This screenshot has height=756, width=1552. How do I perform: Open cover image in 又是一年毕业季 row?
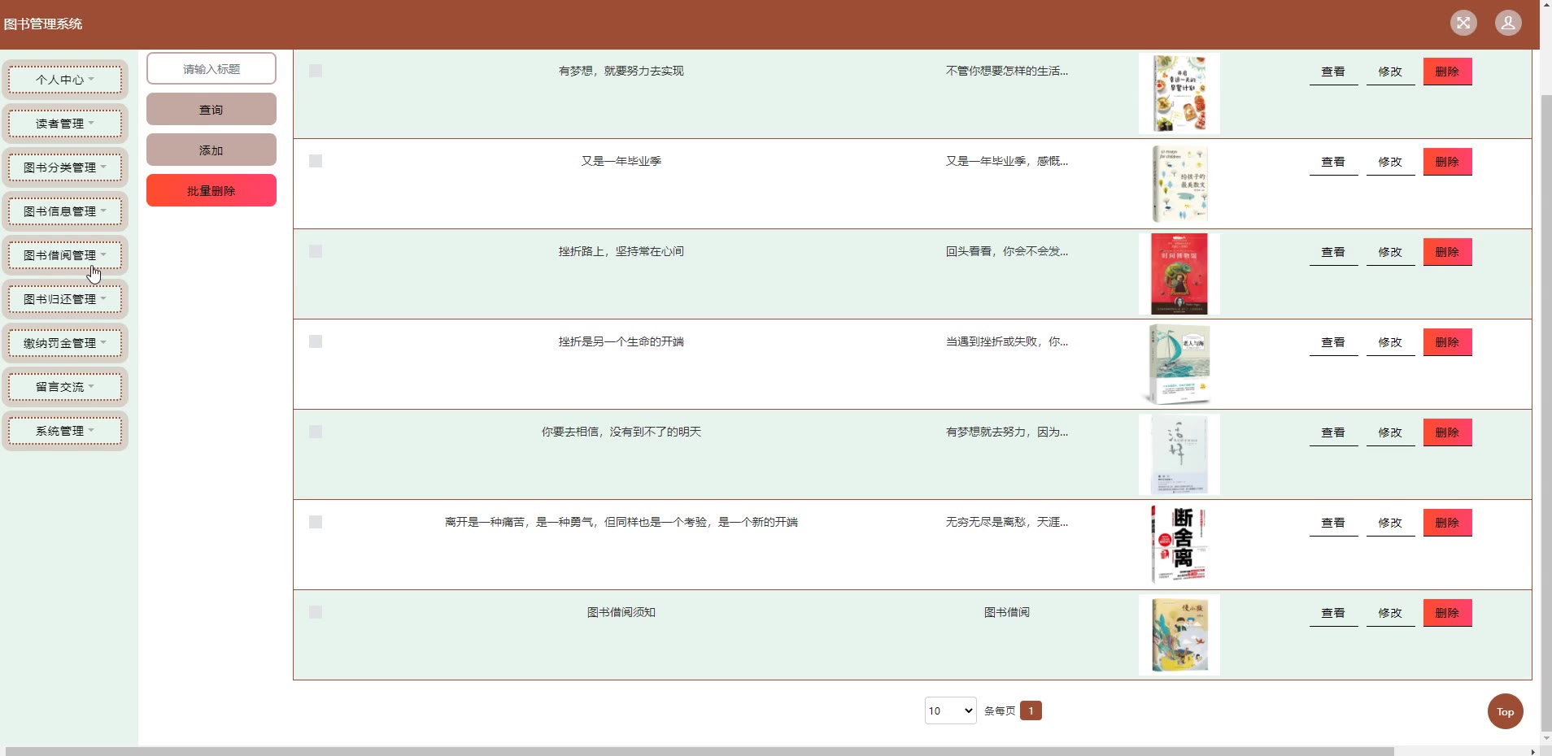coord(1179,184)
